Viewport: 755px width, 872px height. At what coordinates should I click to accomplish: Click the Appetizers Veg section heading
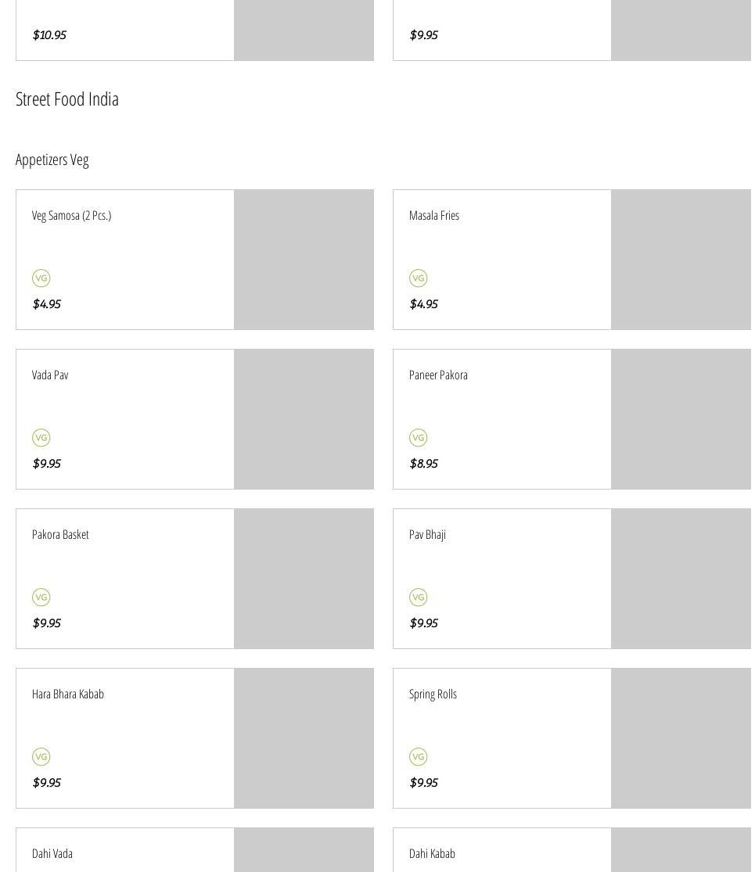(52, 160)
